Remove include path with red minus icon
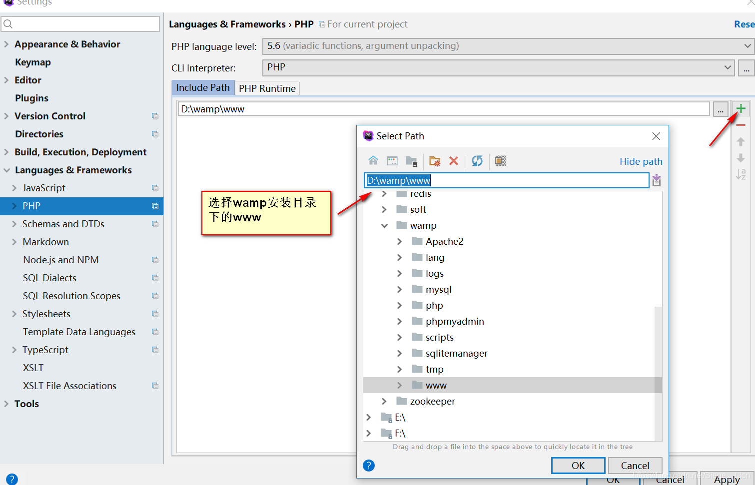The height and width of the screenshot is (485, 755). tap(741, 125)
